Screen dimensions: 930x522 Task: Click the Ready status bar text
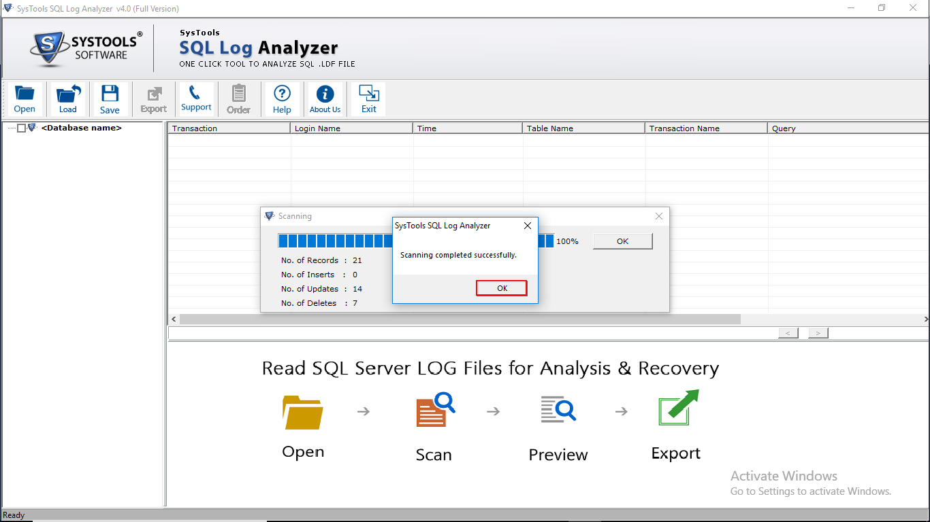pyautogui.click(x=14, y=515)
